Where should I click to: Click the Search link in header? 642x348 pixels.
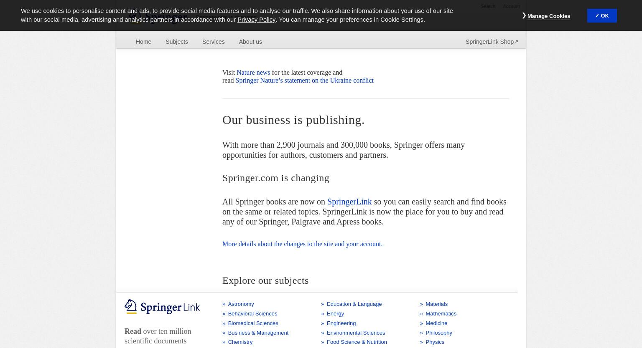point(488,6)
